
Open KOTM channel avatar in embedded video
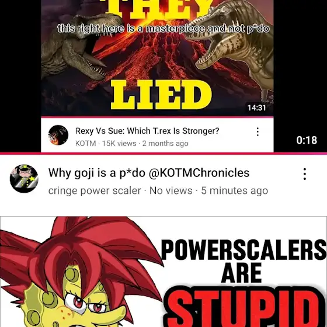tap(58, 135)
